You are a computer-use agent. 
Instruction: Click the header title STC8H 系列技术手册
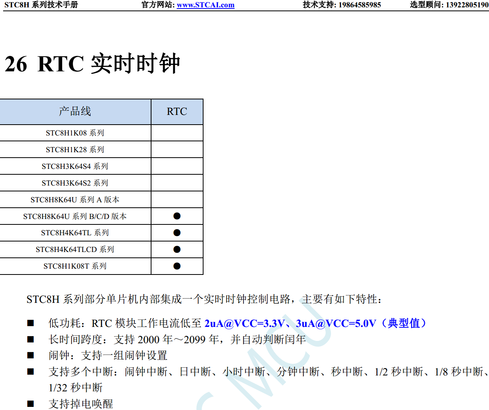pos(41,5)
